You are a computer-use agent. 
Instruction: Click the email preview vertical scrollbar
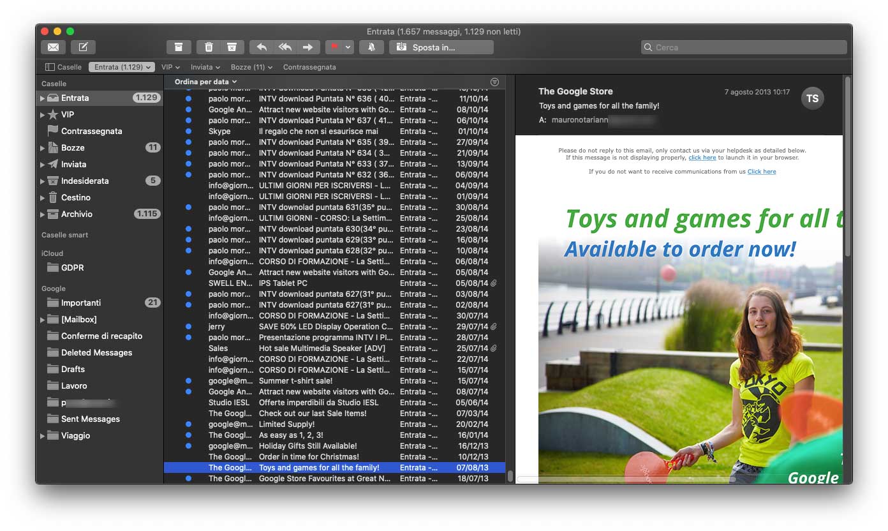pyautogui.click(x=848, y=166)
